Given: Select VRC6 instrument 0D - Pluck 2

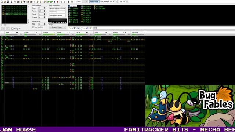Looking at the screenshot, I should [86, 18].
